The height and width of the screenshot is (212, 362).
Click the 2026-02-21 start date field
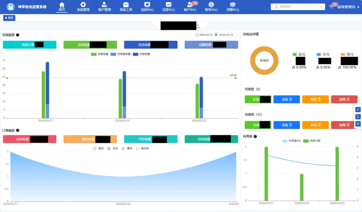coord(206,35)
